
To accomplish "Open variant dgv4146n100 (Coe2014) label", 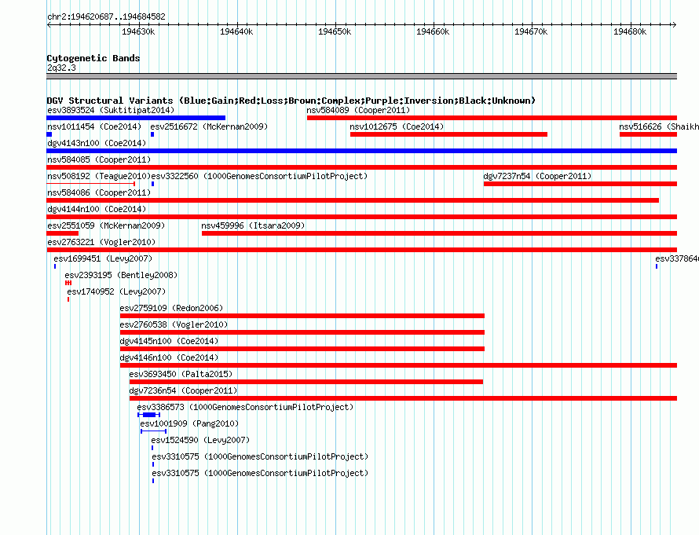I will pyautogui.click(x=169, y=357).
